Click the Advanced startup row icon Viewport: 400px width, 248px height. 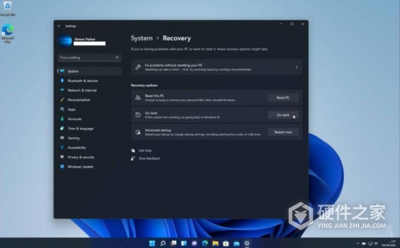coord(138,132)
